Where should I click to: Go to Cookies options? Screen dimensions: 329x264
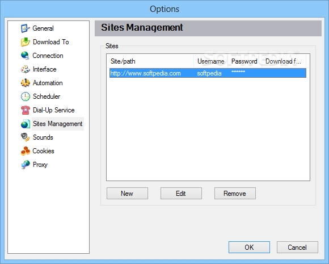click(x=44, y=151)
